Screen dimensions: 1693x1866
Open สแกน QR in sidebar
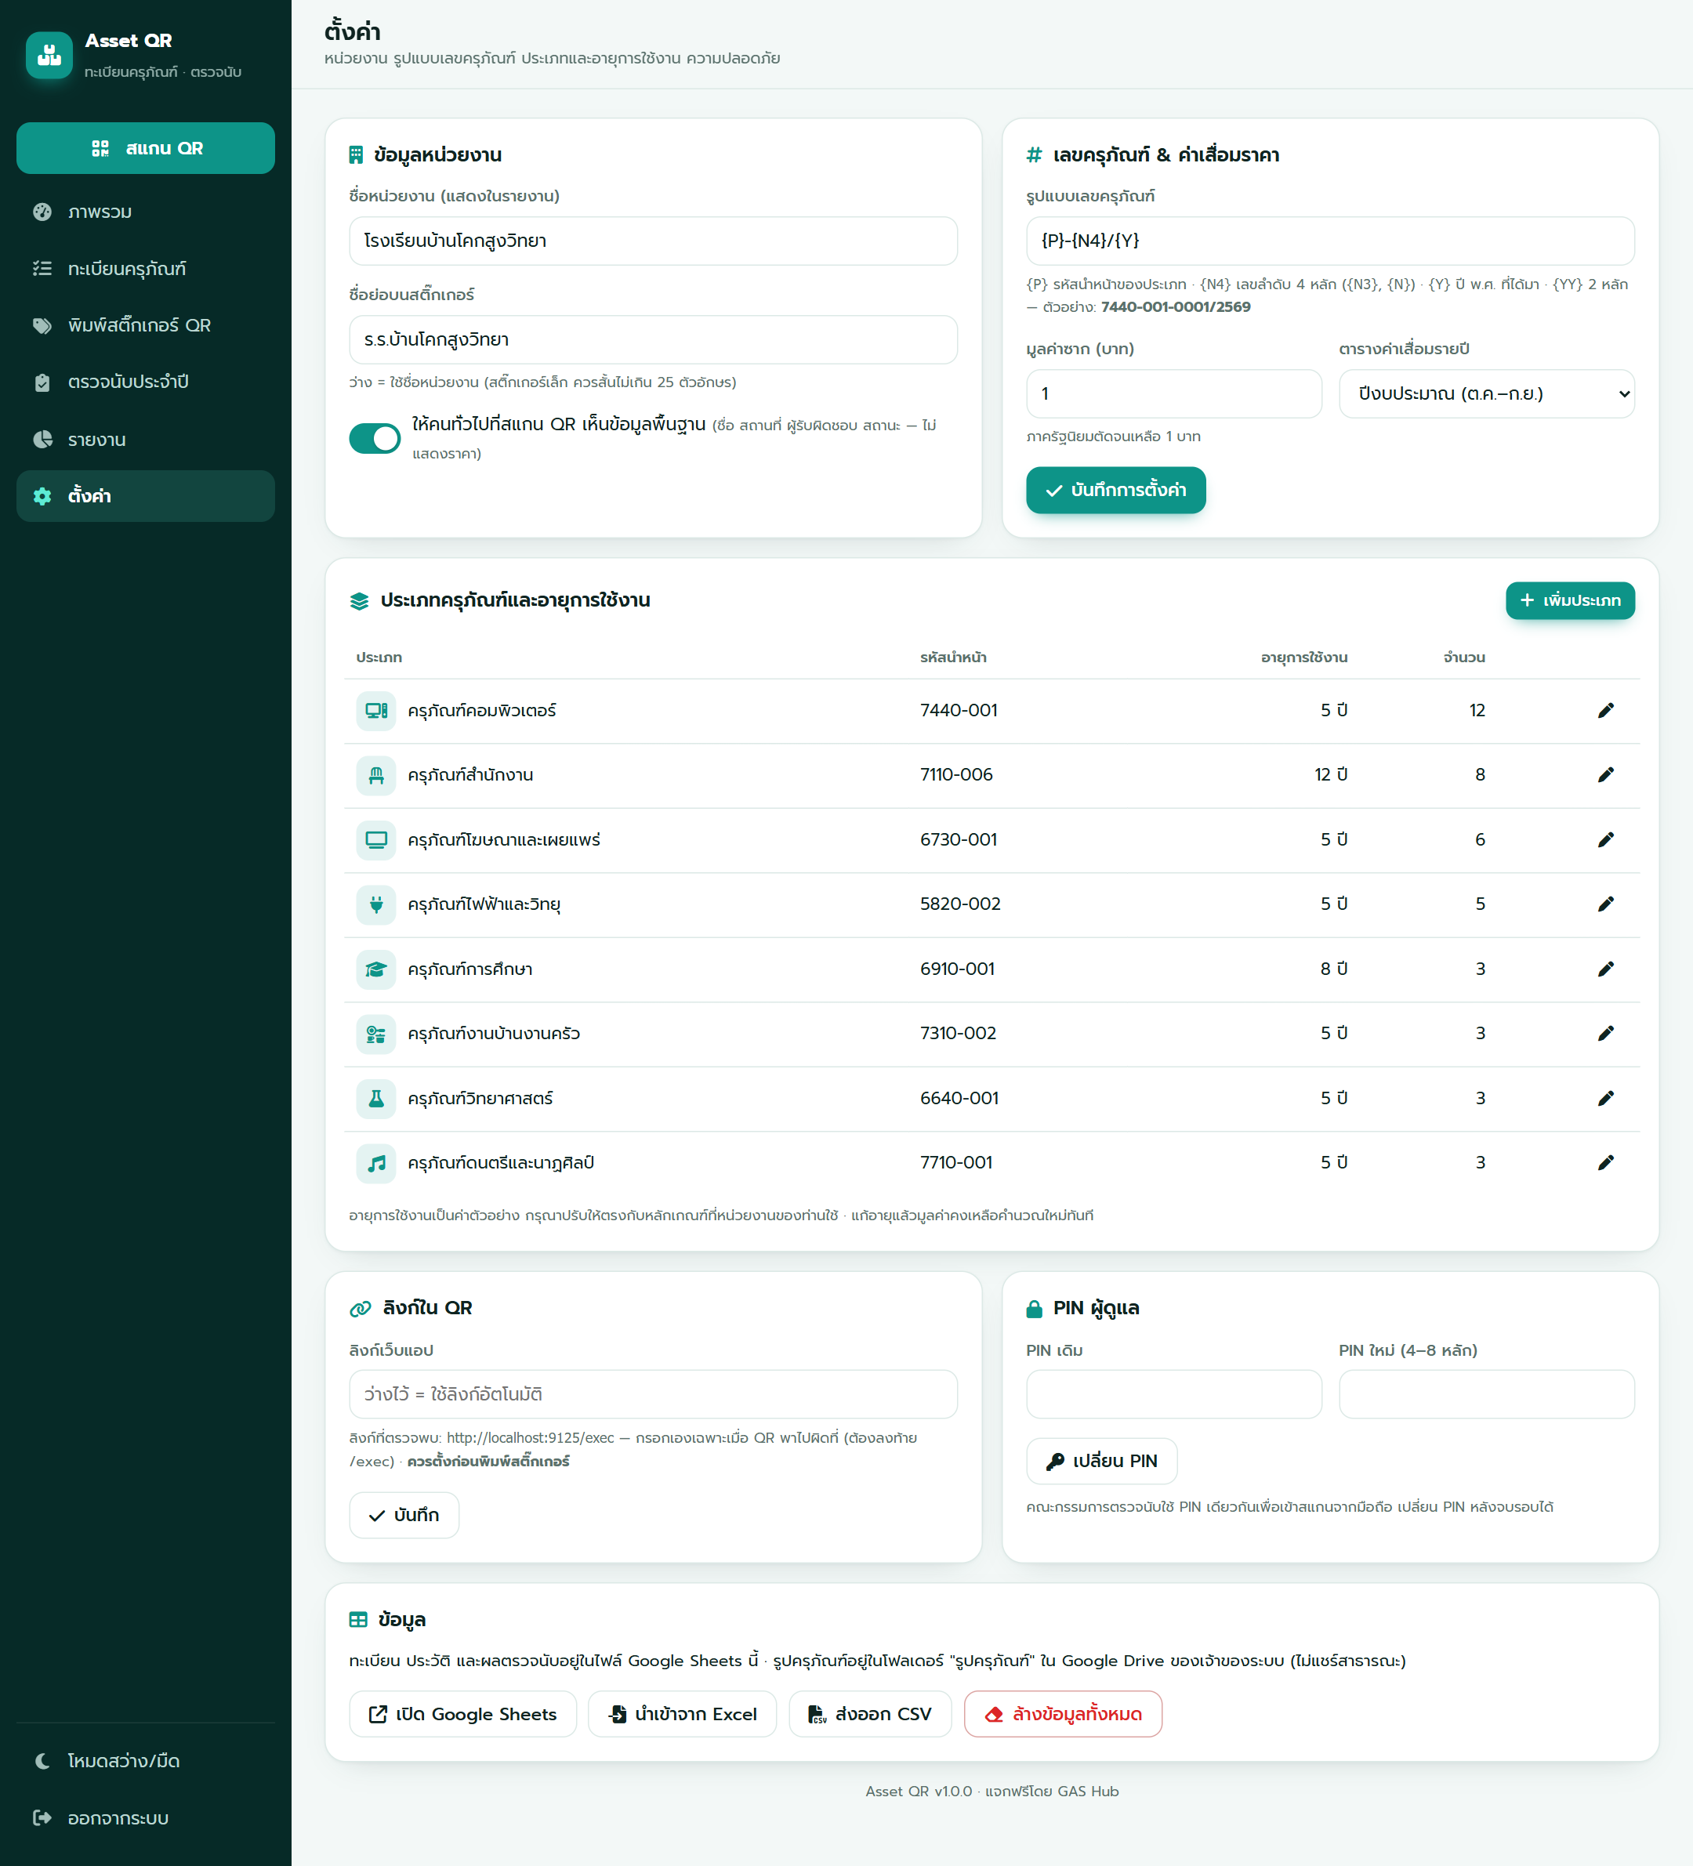[x=145, y=148]
